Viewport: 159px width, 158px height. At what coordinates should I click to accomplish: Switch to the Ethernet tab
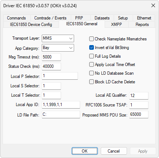(x=144, y=18)
